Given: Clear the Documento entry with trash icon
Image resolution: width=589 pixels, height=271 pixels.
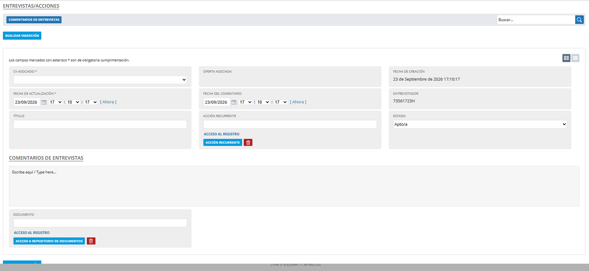Looking at the screenshot, I should [91, 241].
